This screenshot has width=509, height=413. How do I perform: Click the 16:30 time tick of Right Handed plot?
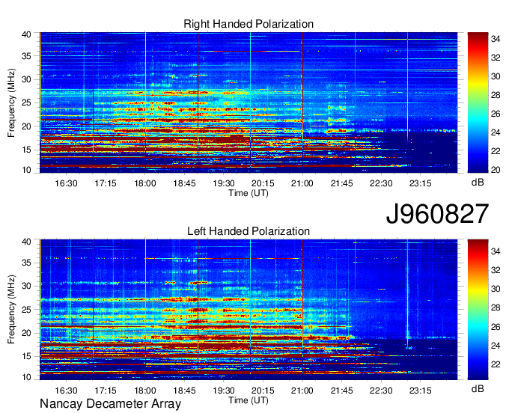point(66,183)
